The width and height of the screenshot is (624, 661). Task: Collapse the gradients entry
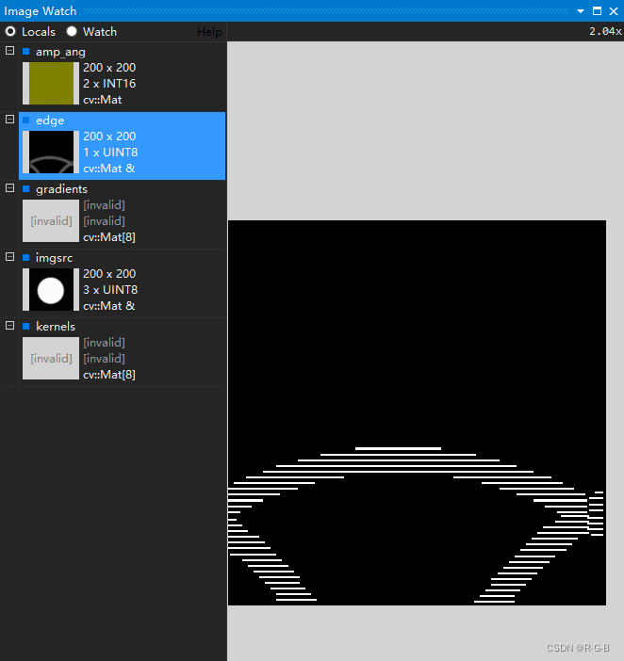9,188
